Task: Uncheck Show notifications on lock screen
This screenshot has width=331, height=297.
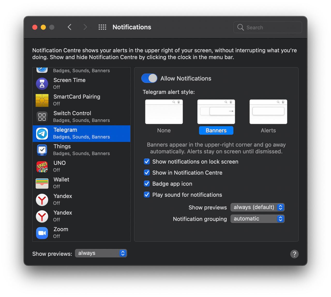Action: [147, 162]
